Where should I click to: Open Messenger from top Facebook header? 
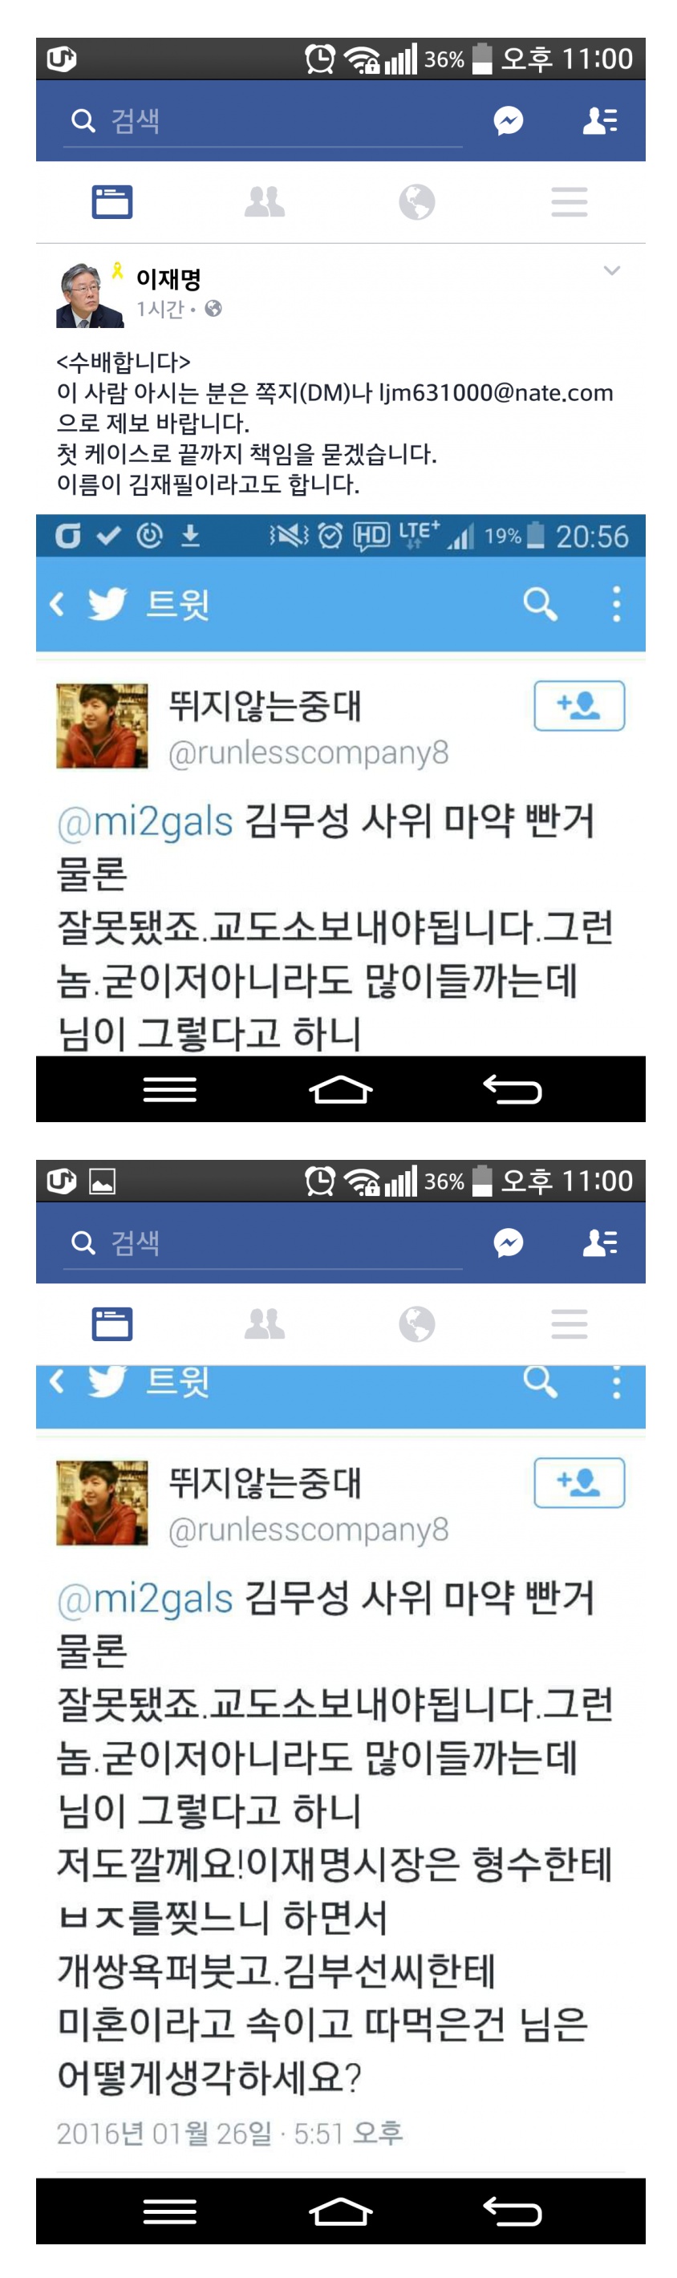[x=509, y=120]
